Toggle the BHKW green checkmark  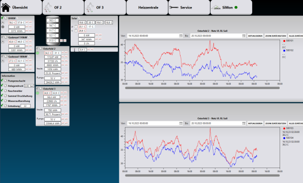[2, 18]
